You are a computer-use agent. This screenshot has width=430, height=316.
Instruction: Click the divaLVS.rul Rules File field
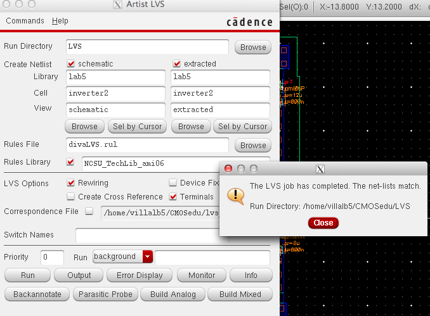point(148,144)
